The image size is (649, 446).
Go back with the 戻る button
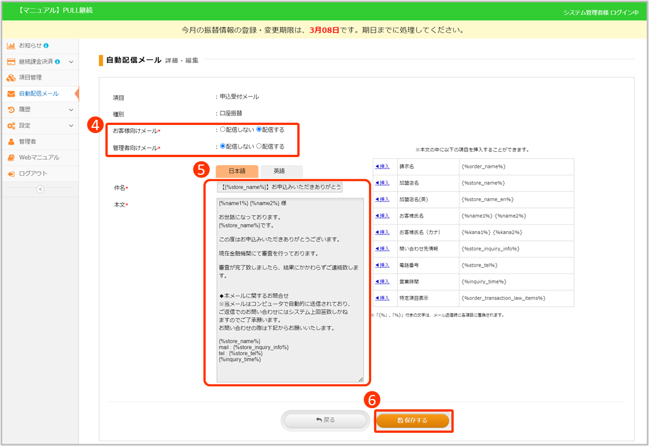[325, 420]
